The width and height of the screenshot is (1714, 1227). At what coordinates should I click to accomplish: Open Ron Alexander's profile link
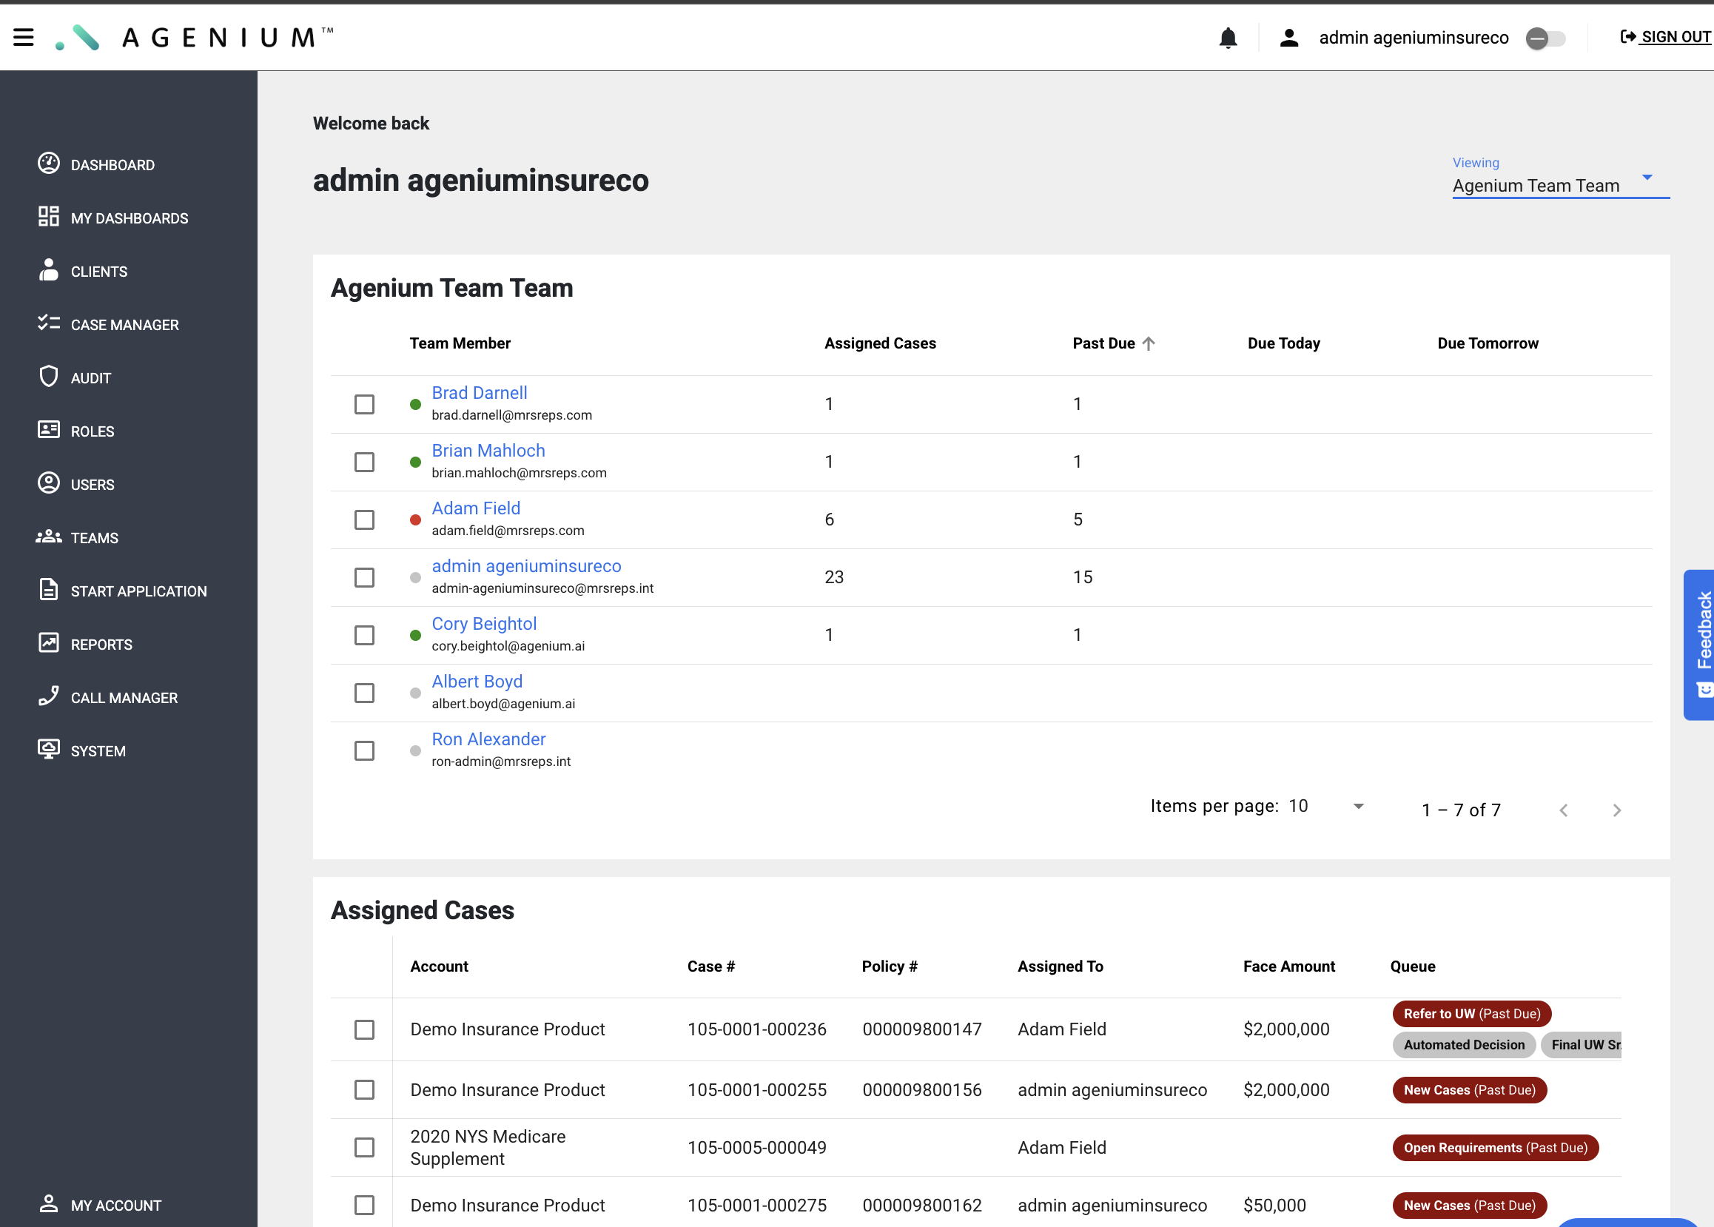coord(488,739)
